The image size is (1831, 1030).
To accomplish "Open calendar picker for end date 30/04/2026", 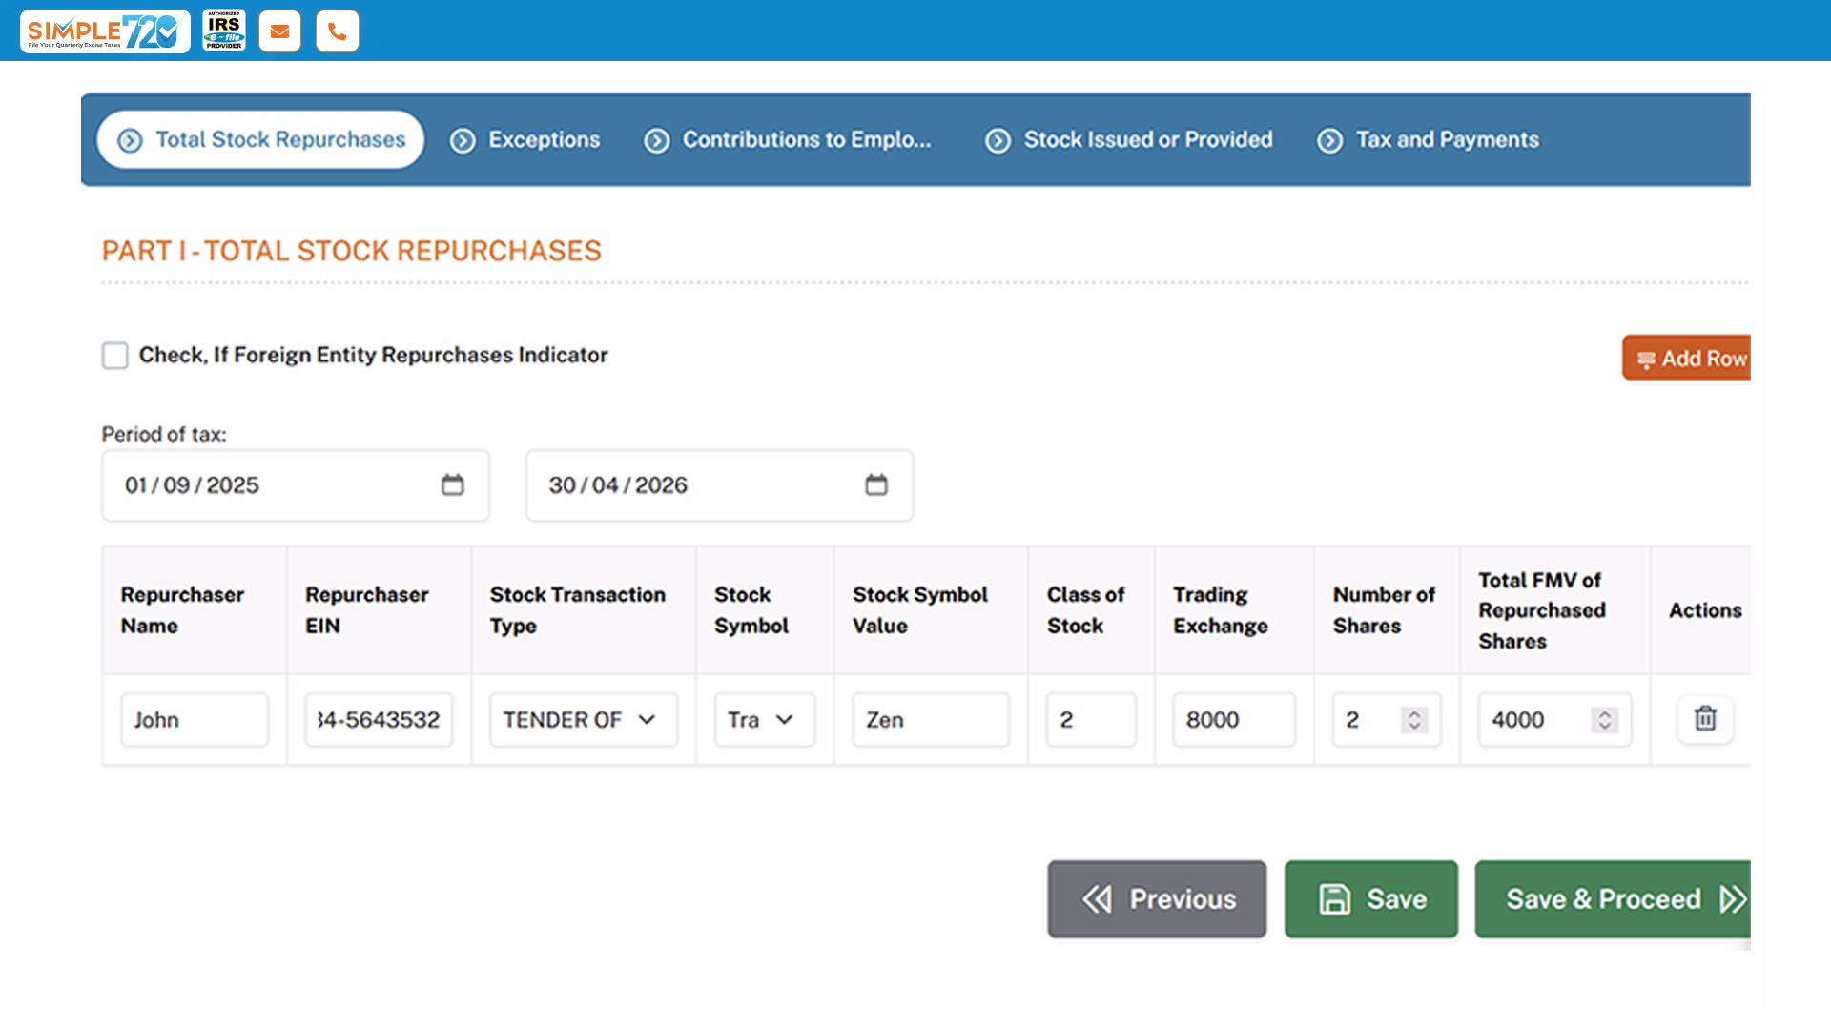I will (876, 485).
